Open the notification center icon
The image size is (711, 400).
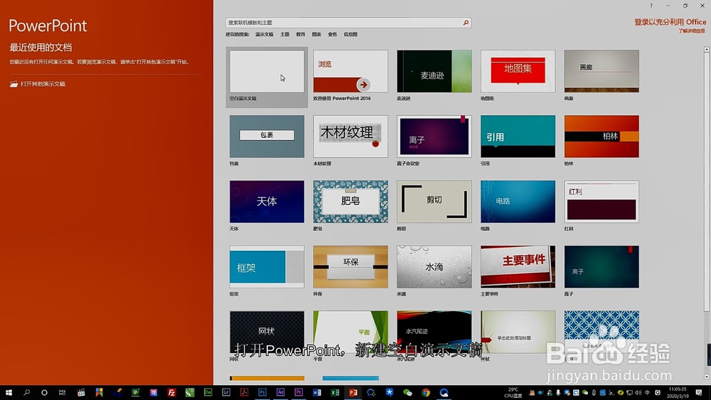coord(699,393)
